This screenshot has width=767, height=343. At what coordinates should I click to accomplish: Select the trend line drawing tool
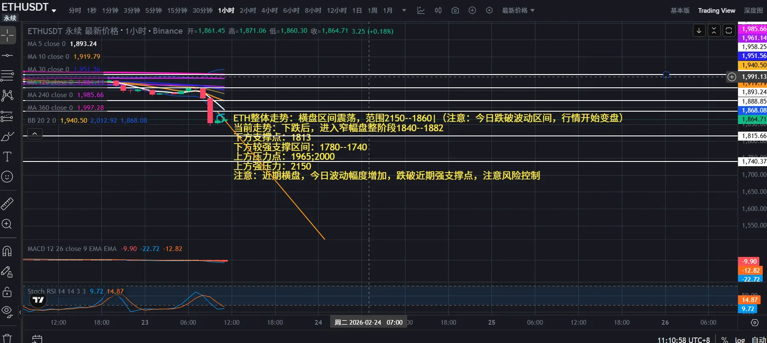point(8,55)
